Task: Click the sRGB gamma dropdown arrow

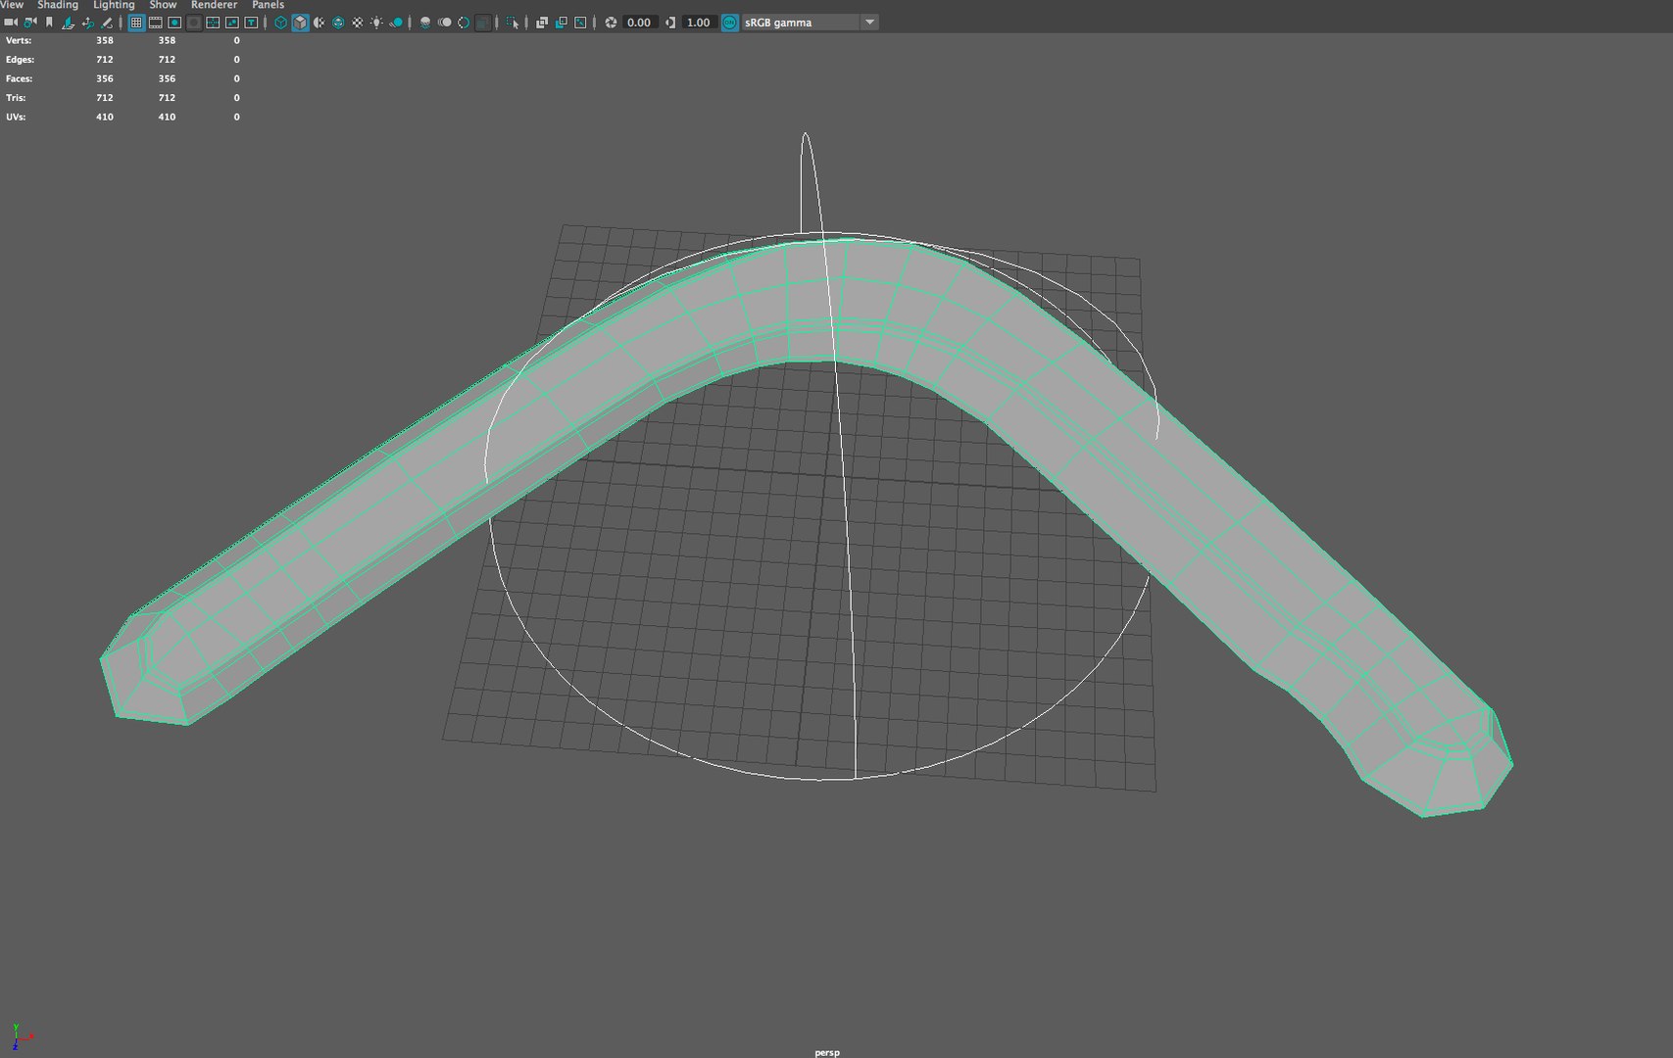Action: point(869,22)
